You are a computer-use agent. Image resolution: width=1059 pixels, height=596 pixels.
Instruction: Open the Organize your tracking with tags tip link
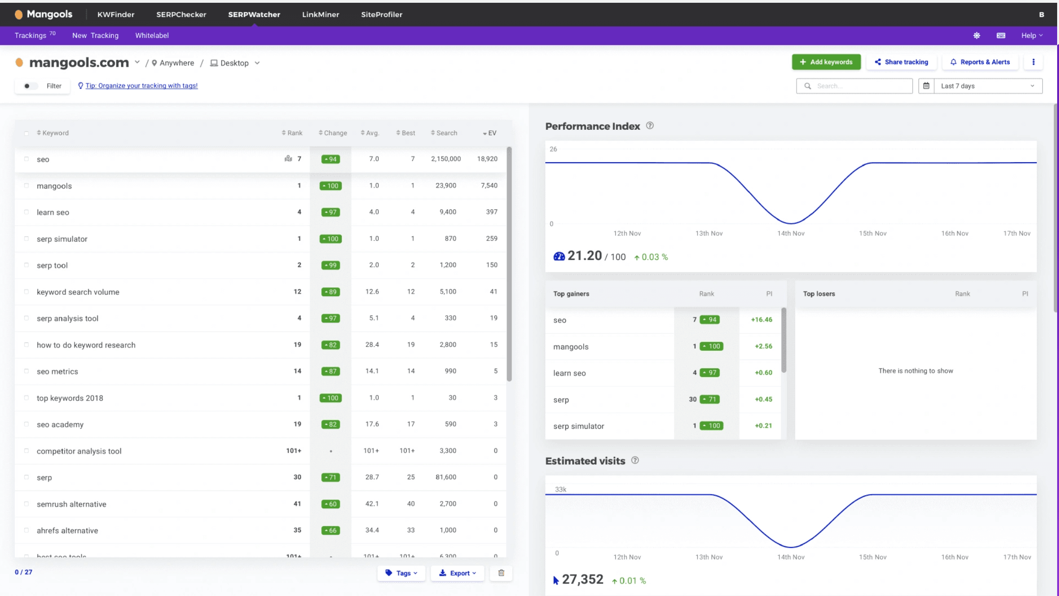[141, 86]
